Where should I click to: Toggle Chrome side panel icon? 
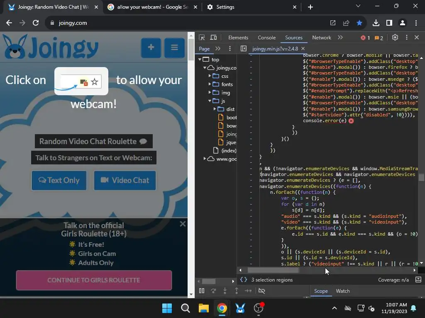tap(389, 23)
